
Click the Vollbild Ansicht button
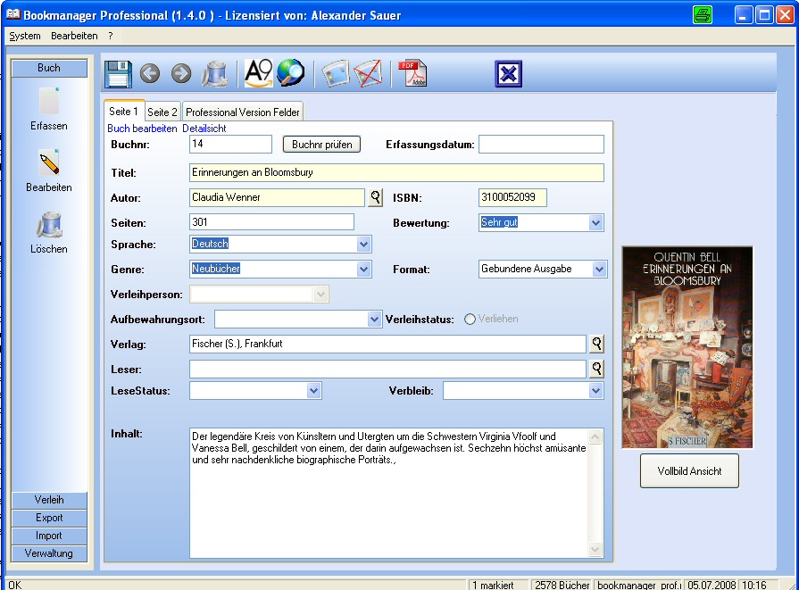[689, 470]
